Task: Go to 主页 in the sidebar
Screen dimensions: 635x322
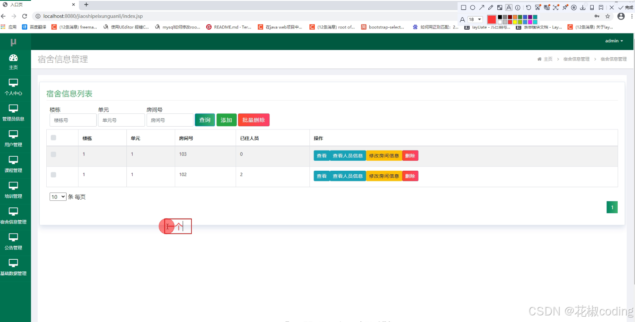Action: [13, 62]
